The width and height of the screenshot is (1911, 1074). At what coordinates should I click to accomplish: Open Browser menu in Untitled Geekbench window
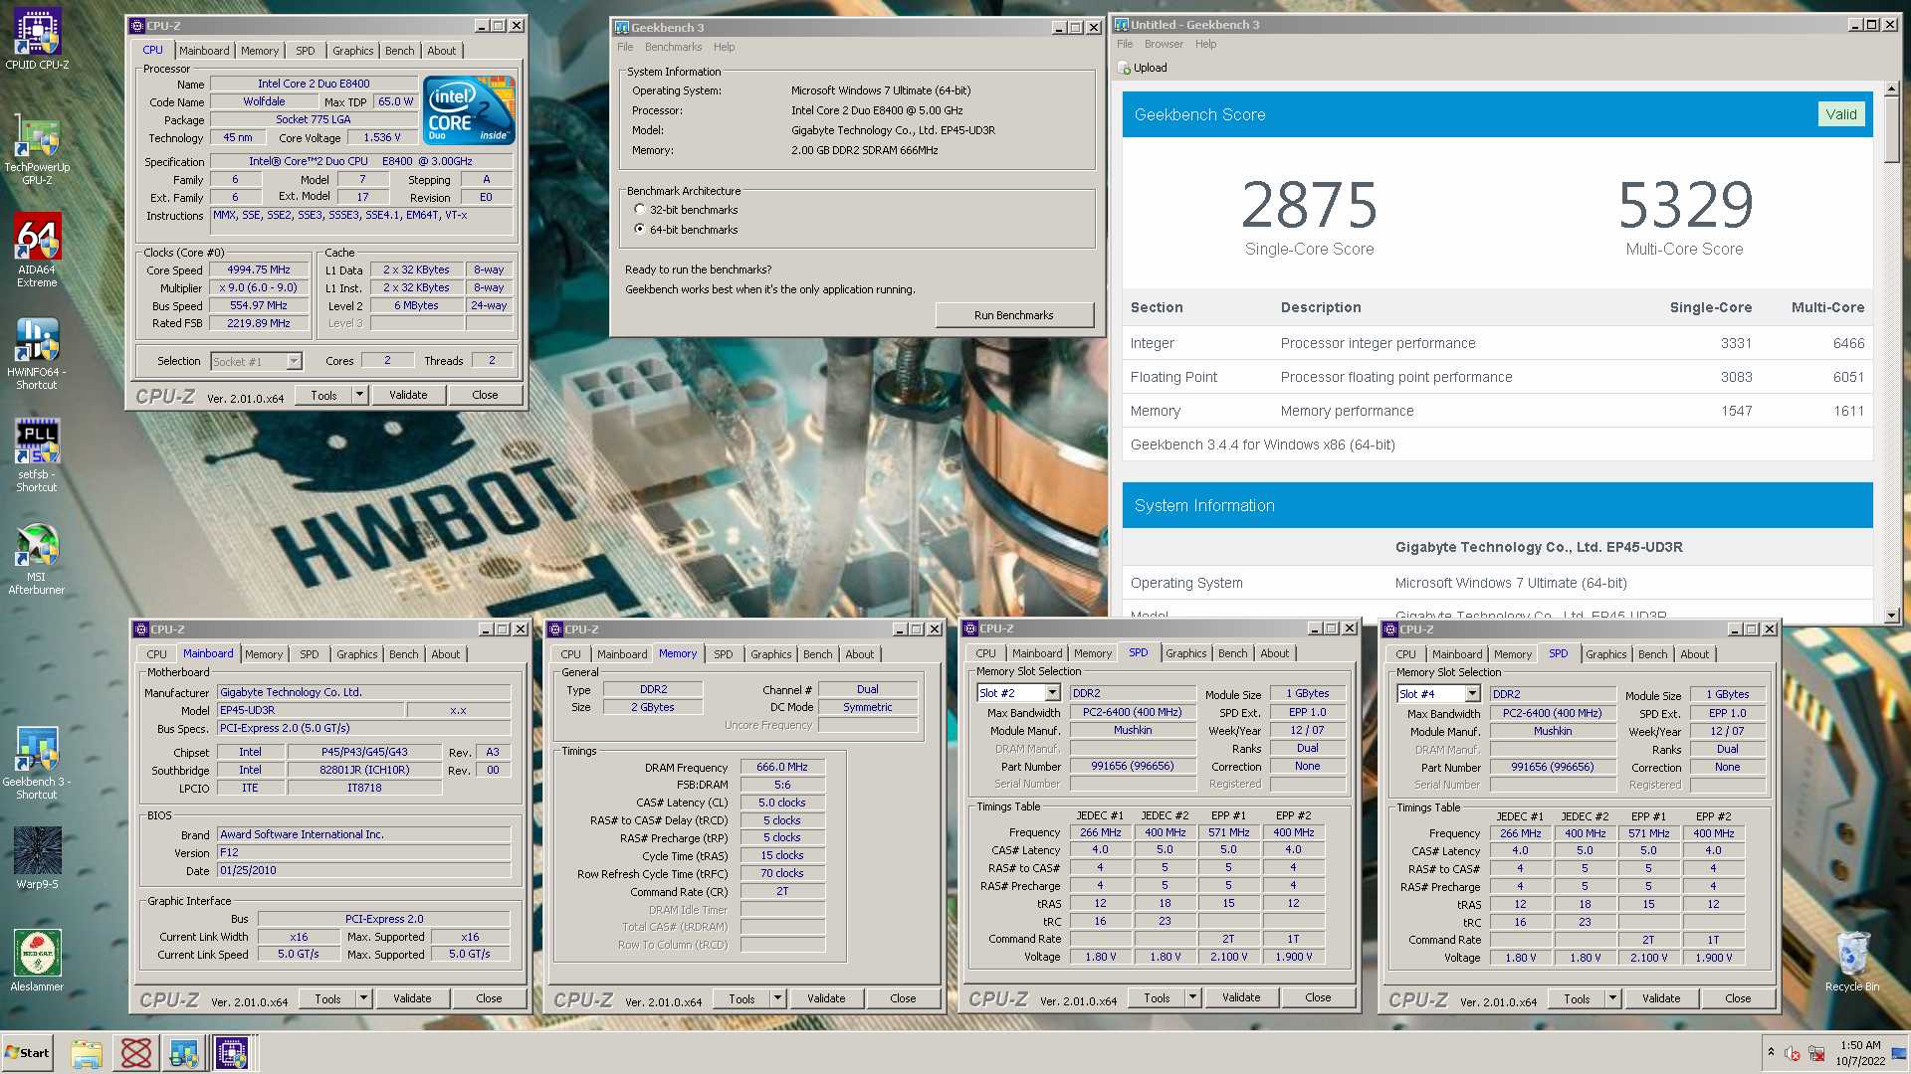pyautogui.click(x=1164, y=44)
